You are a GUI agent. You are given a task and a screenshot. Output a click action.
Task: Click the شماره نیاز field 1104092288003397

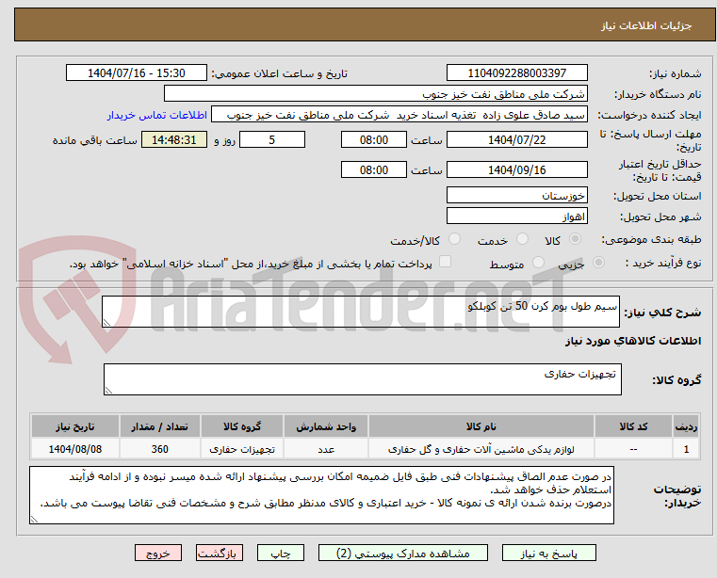pyautogui.click(x=516, y=73)
